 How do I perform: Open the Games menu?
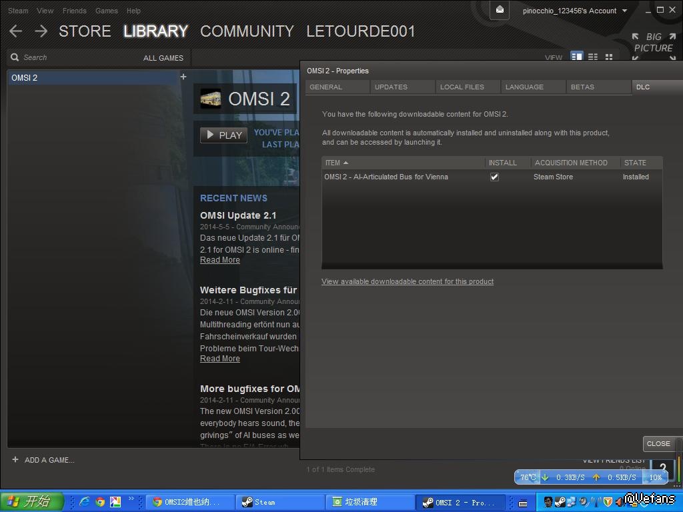pyautogui.click(x=107, y=11)
